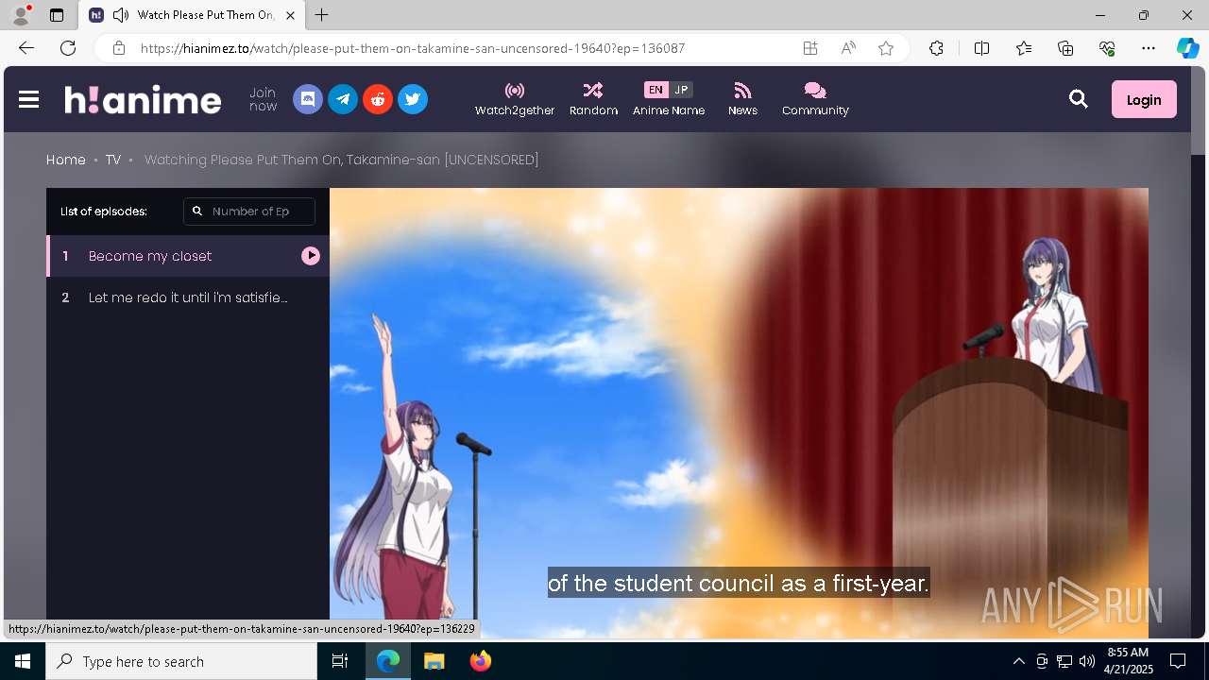1209x680 pixels.
Task: Open the TV breadcrumb link
Action: [x=113, y=160]
